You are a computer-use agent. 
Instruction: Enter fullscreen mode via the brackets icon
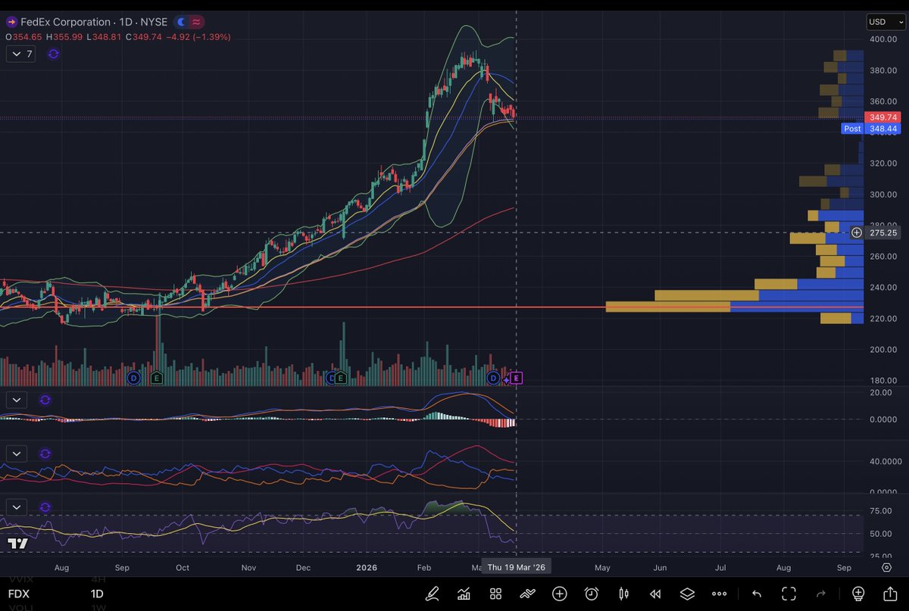tap(789, 594)
